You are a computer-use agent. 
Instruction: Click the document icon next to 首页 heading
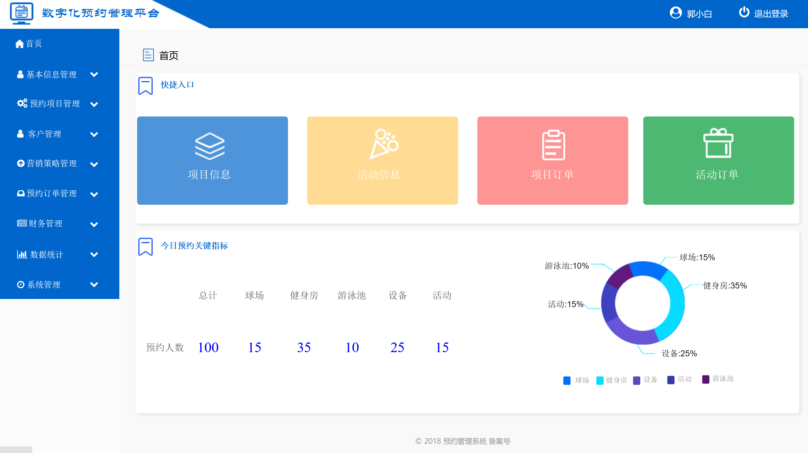148,55
